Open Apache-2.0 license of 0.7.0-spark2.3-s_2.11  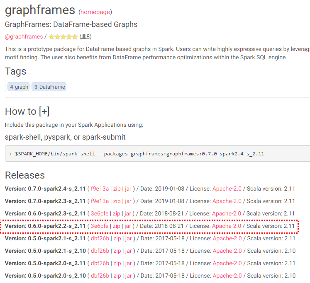(227, 201)
